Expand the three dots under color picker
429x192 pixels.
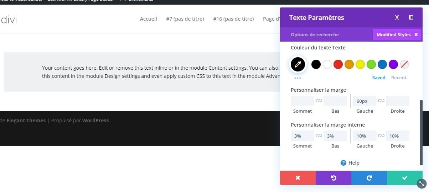pos(298,78)
